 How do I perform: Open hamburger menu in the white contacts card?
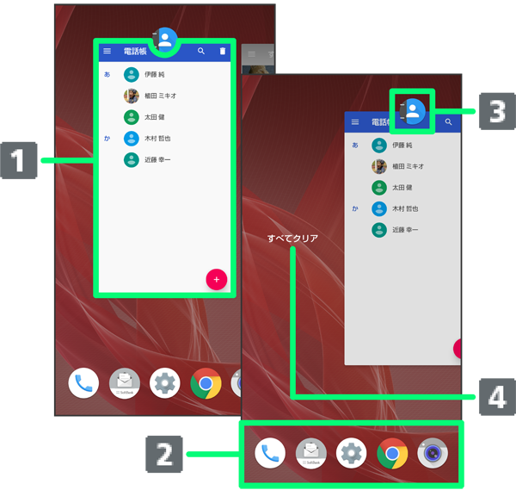click(x=107, y=52)
